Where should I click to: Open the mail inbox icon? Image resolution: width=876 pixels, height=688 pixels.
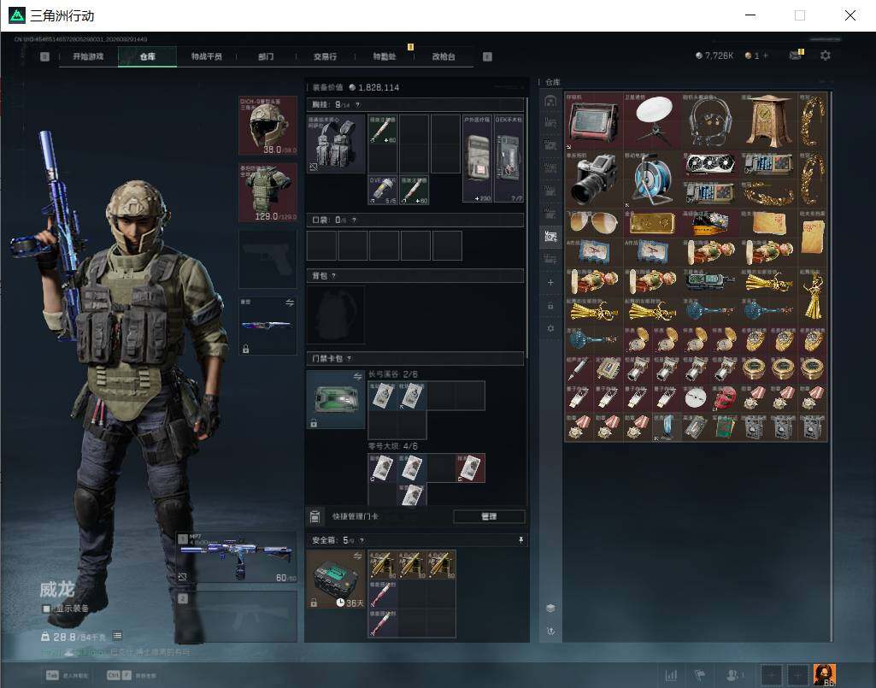click(x=796, y=55)
